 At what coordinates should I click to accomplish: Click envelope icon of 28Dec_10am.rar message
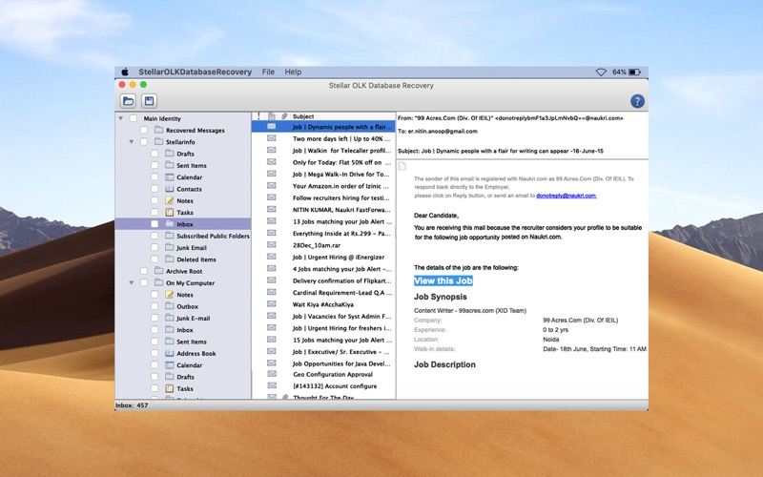pyautogui.click(x=272, y=245)
